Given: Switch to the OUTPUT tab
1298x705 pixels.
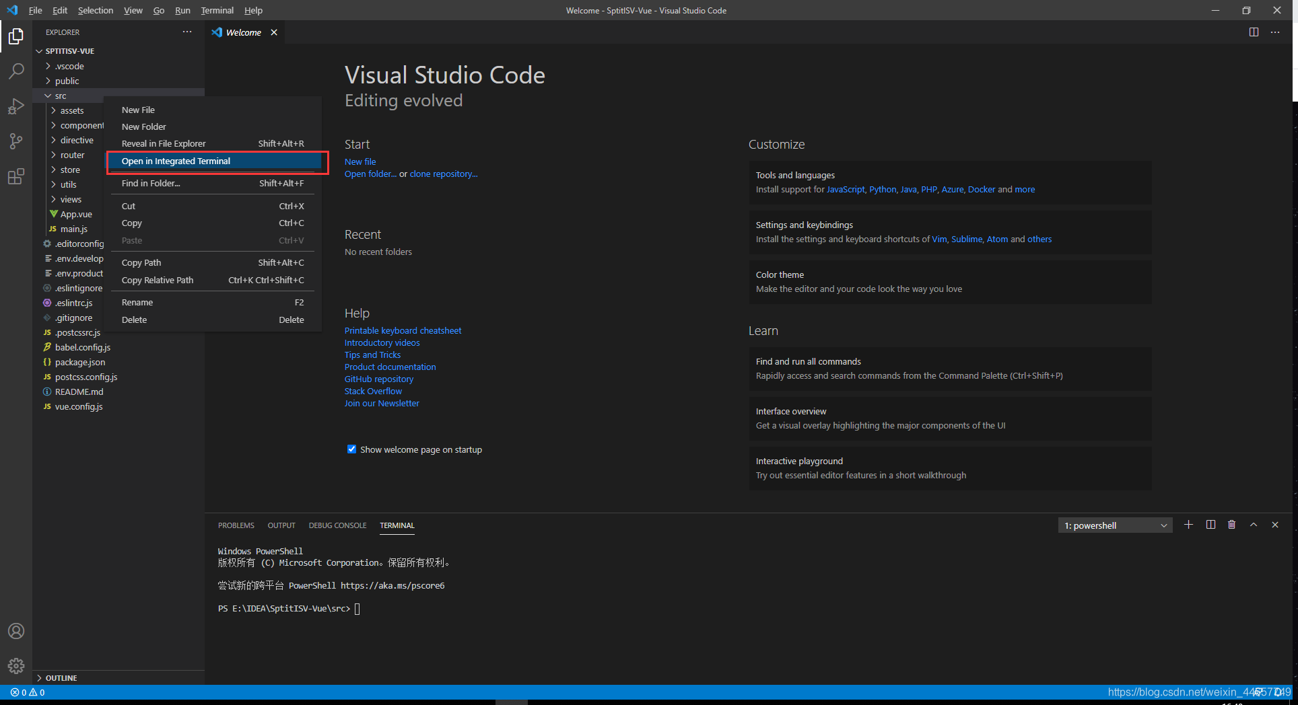Looking at the screenshot, I should pyautogui.click(x=281, y=525).
